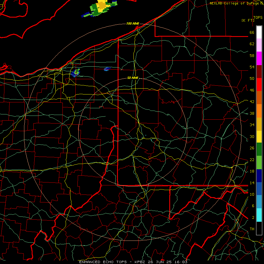Choose the navy blue legend swatch

click(x=259, y=176)
